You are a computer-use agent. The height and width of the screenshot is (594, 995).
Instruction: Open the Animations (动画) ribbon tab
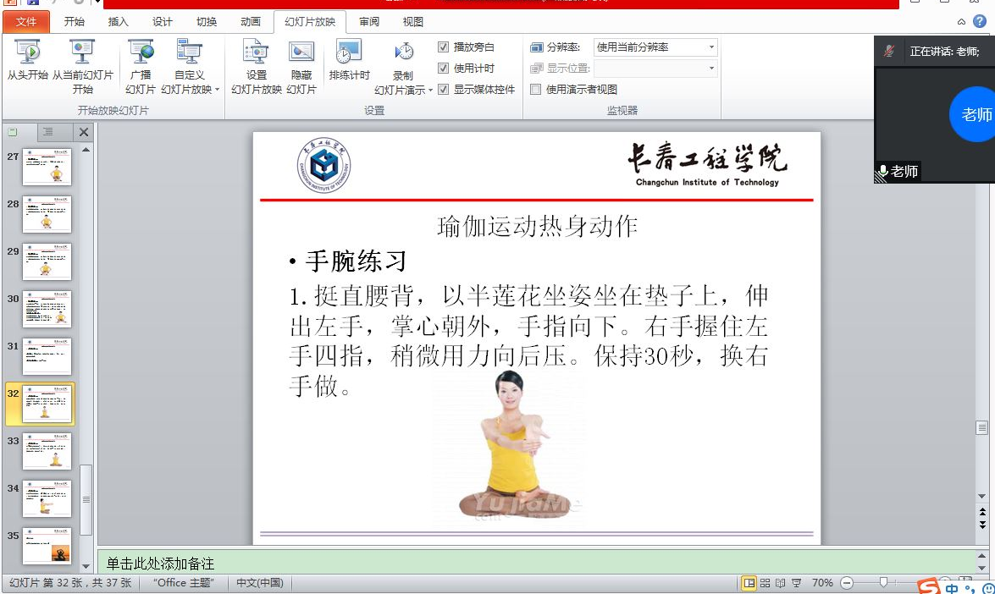coord(250,22)
